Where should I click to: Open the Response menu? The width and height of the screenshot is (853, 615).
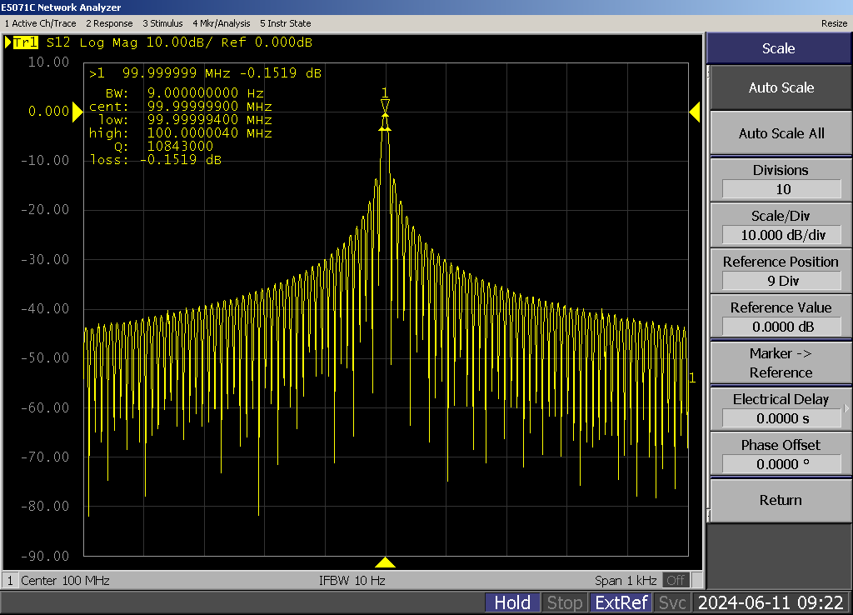[110, 23]
